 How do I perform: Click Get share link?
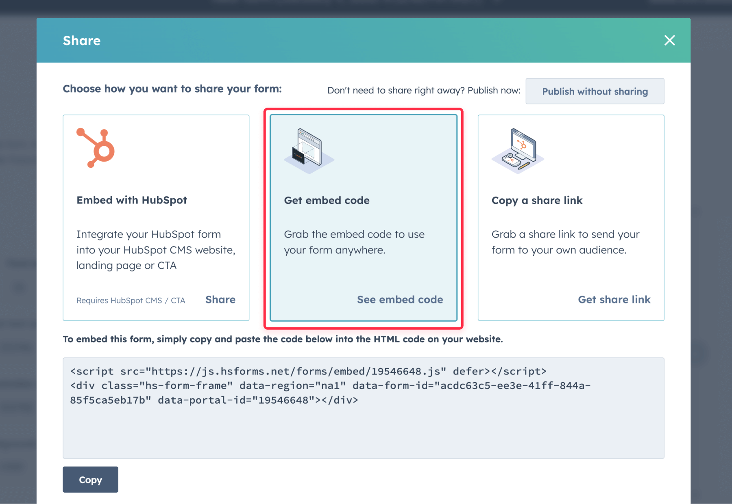[x=614, y=300]
